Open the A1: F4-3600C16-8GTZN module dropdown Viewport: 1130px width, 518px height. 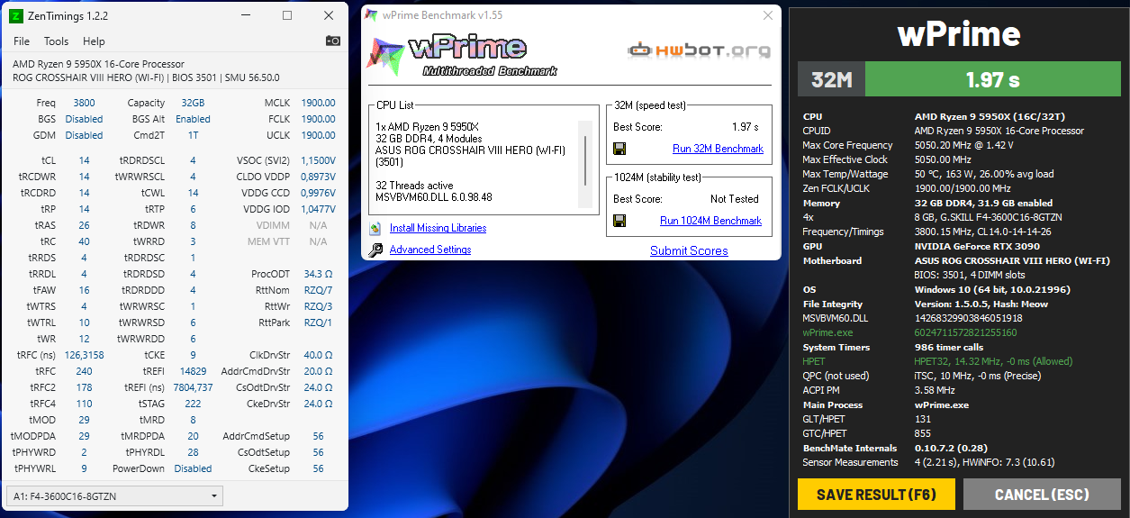[x=114, y=496]
